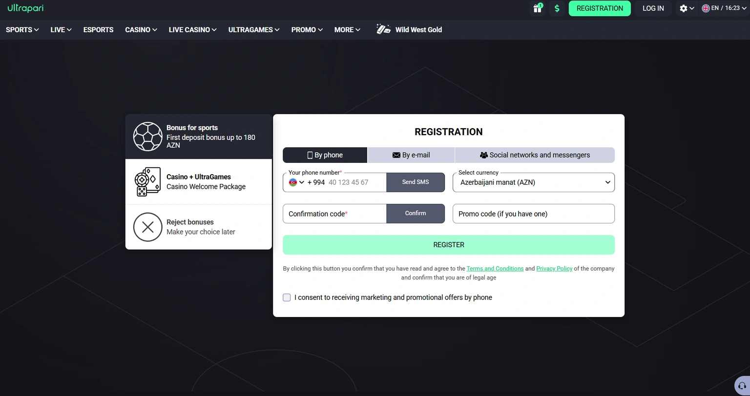Expand the CASINO menu
The width and height of the screenshot is (750, 396).
pyautogui.click(x=141, y=30)
